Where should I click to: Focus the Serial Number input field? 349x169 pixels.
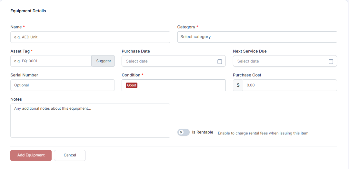click(63, 85)
